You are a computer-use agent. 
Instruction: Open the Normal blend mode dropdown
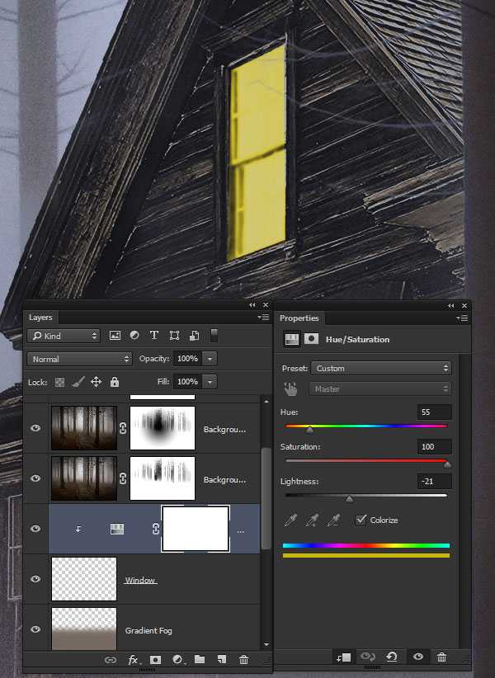point(79,359)
